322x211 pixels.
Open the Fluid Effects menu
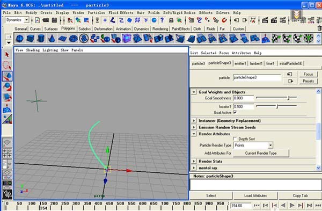point(121,13)
